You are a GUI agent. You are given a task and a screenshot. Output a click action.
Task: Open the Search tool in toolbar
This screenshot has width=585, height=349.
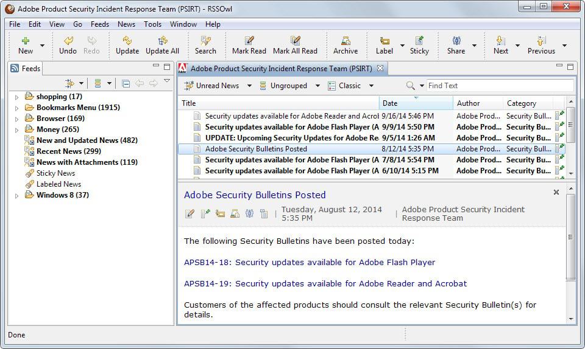coord(205,41)
